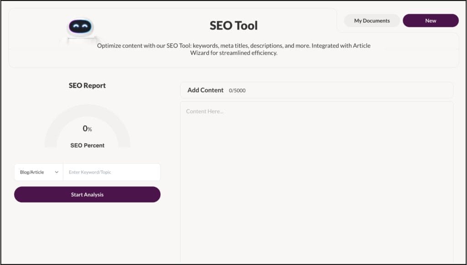Select the 0% score value
The height and width of the screenshot is (265, 467).
(87, 129)
